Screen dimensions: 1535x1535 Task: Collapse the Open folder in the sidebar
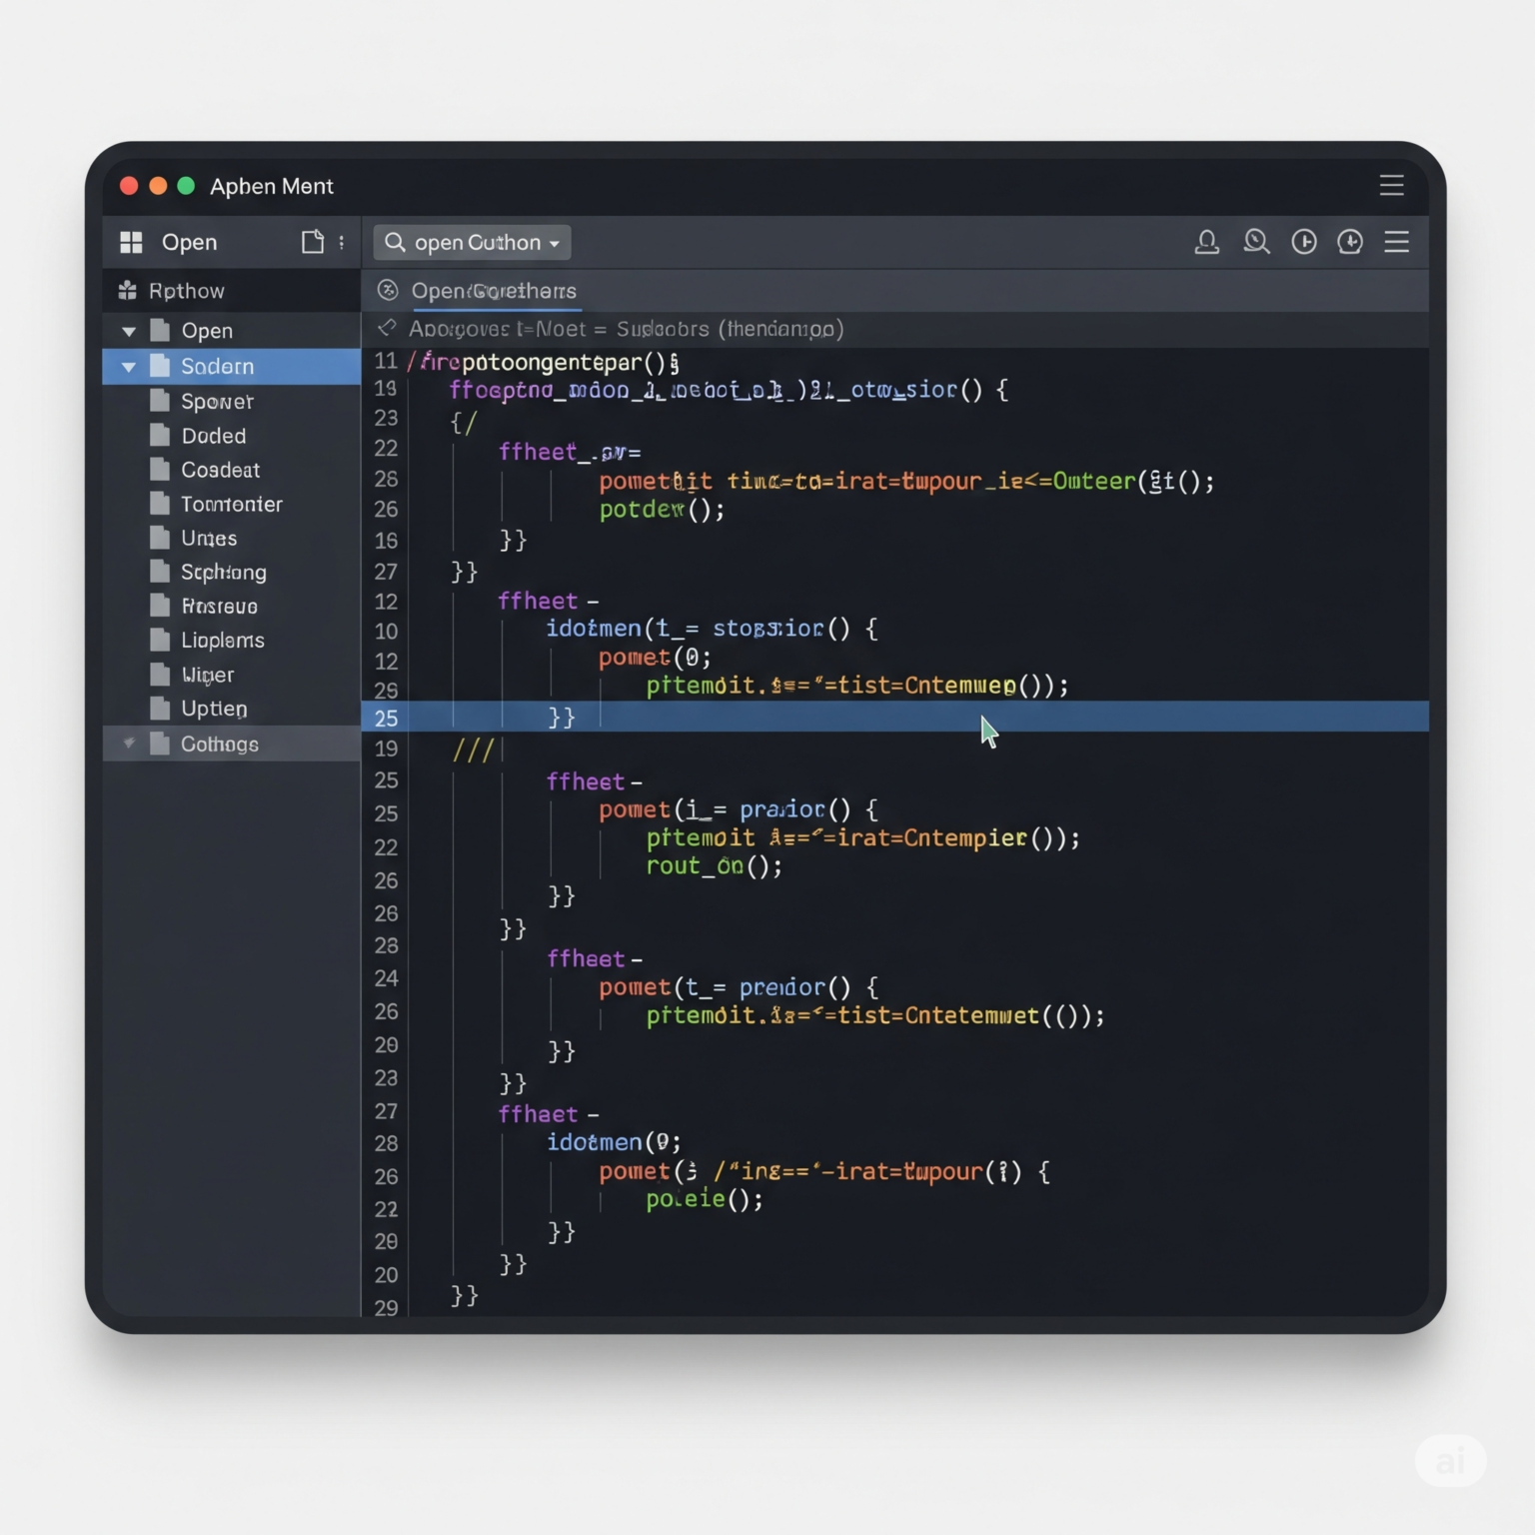click(x=128, y=330)
